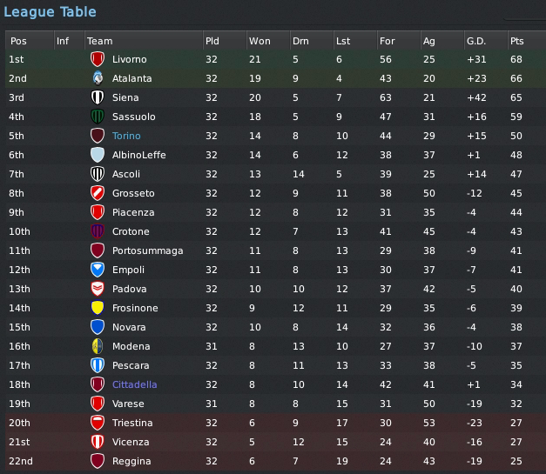Select the Portosummaga team name
Image resolution: width=546 pixels, height=474 pixels.
pyautogui.click(x=148, y=250)
